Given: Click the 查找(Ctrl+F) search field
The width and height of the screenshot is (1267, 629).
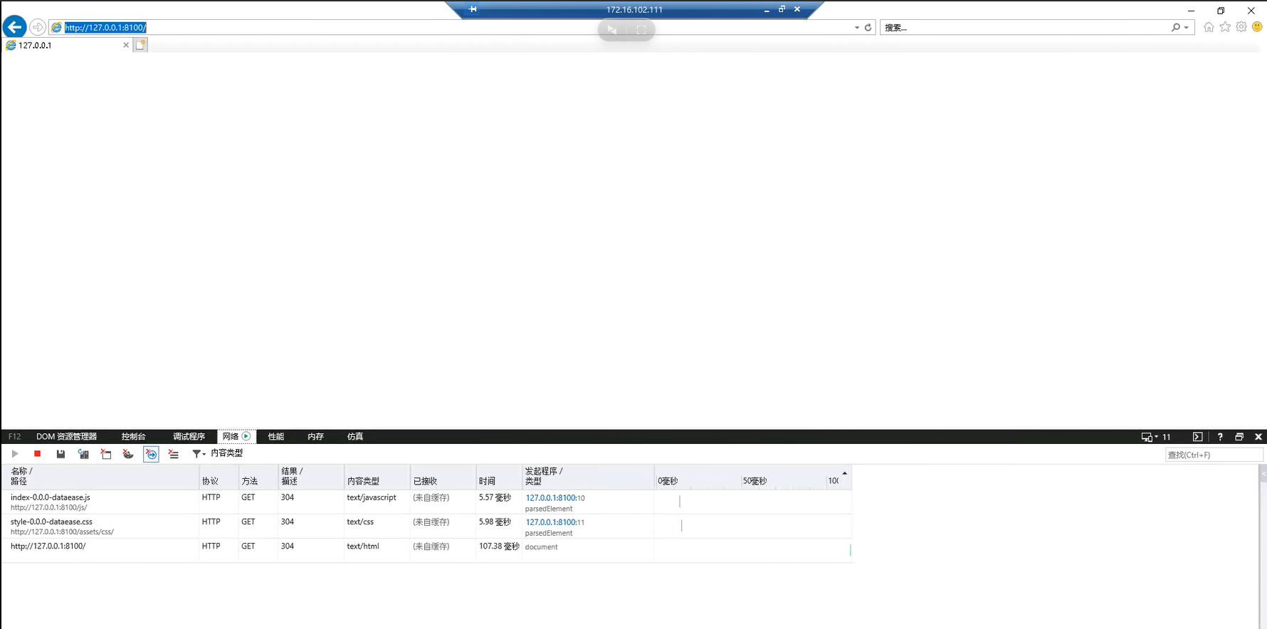Looking at the screenshot, I should coord(1213,455).
